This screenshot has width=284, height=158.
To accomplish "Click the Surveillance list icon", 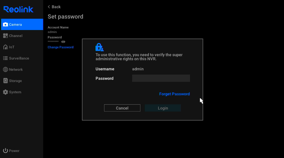I will 6,58.
